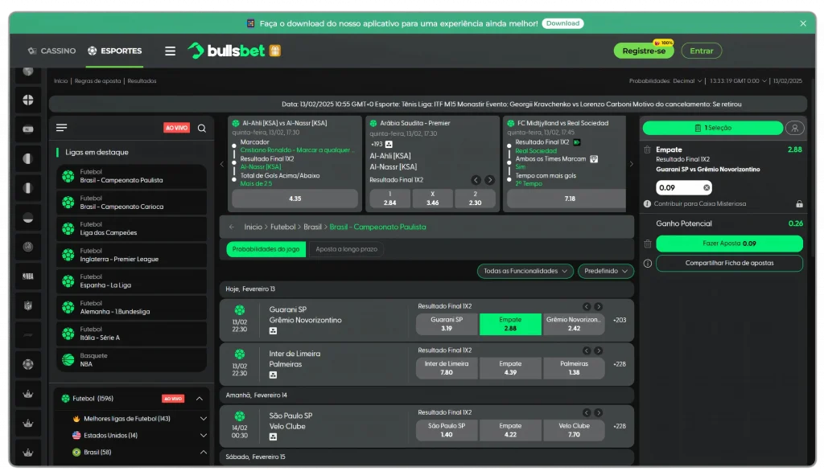Open stats icon under Guarani SP match

pos(274,331)
